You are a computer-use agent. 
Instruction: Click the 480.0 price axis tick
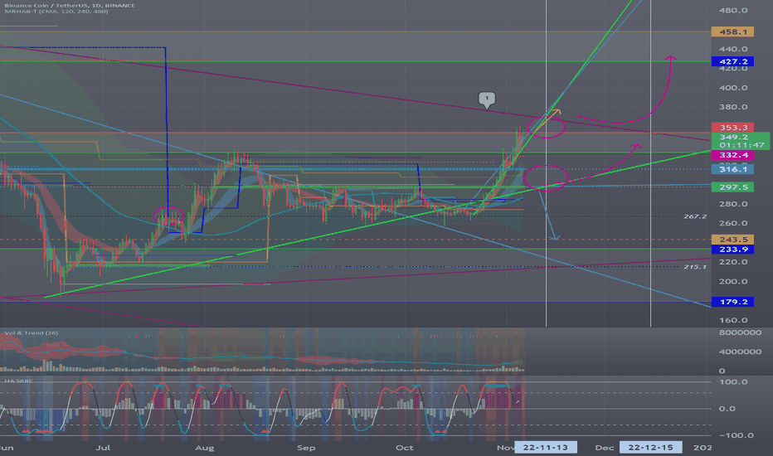click(733, 10)
